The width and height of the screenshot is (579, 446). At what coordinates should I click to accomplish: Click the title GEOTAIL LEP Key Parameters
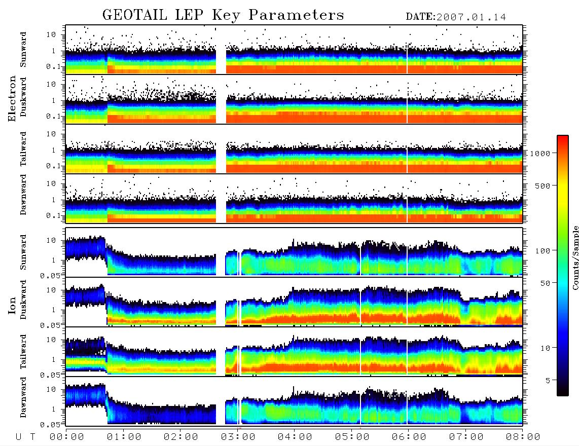click(x=223, y=15)
